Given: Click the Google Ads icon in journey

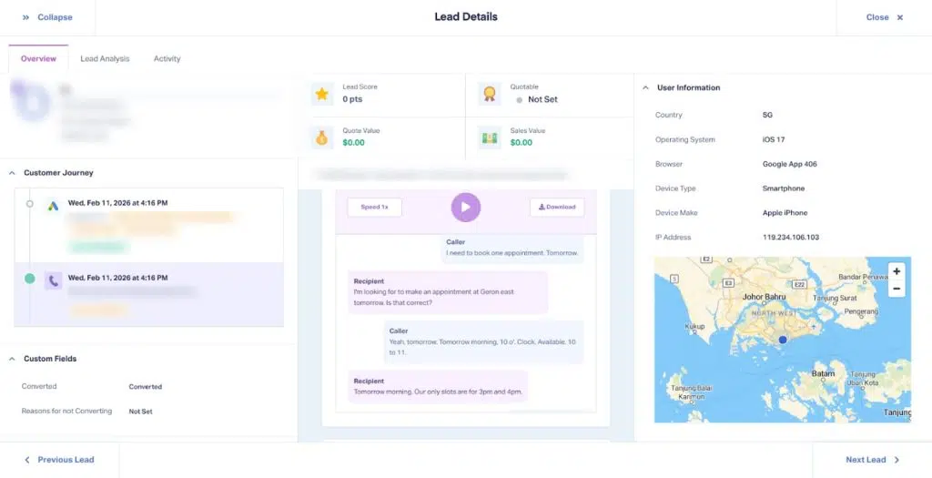Looking at the screenshot, I should (x=54, y=207).
